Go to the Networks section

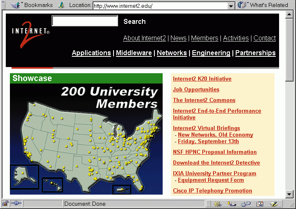[172, 53]
